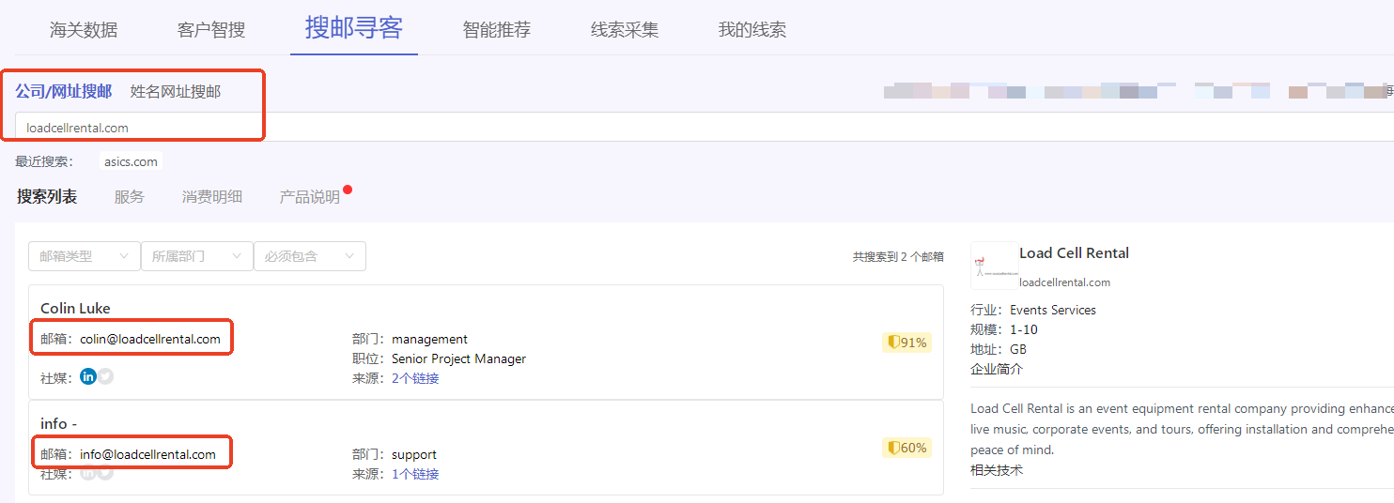Click the recent search asics.com
This screenshot has width=1394, height=503.
coord(132,161)
